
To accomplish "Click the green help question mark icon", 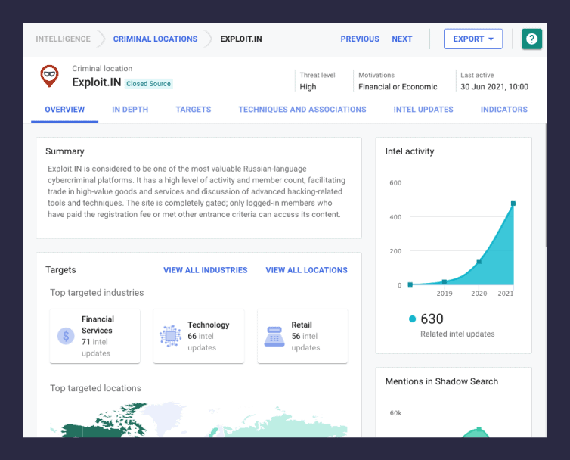I will (x=531, y=39).
